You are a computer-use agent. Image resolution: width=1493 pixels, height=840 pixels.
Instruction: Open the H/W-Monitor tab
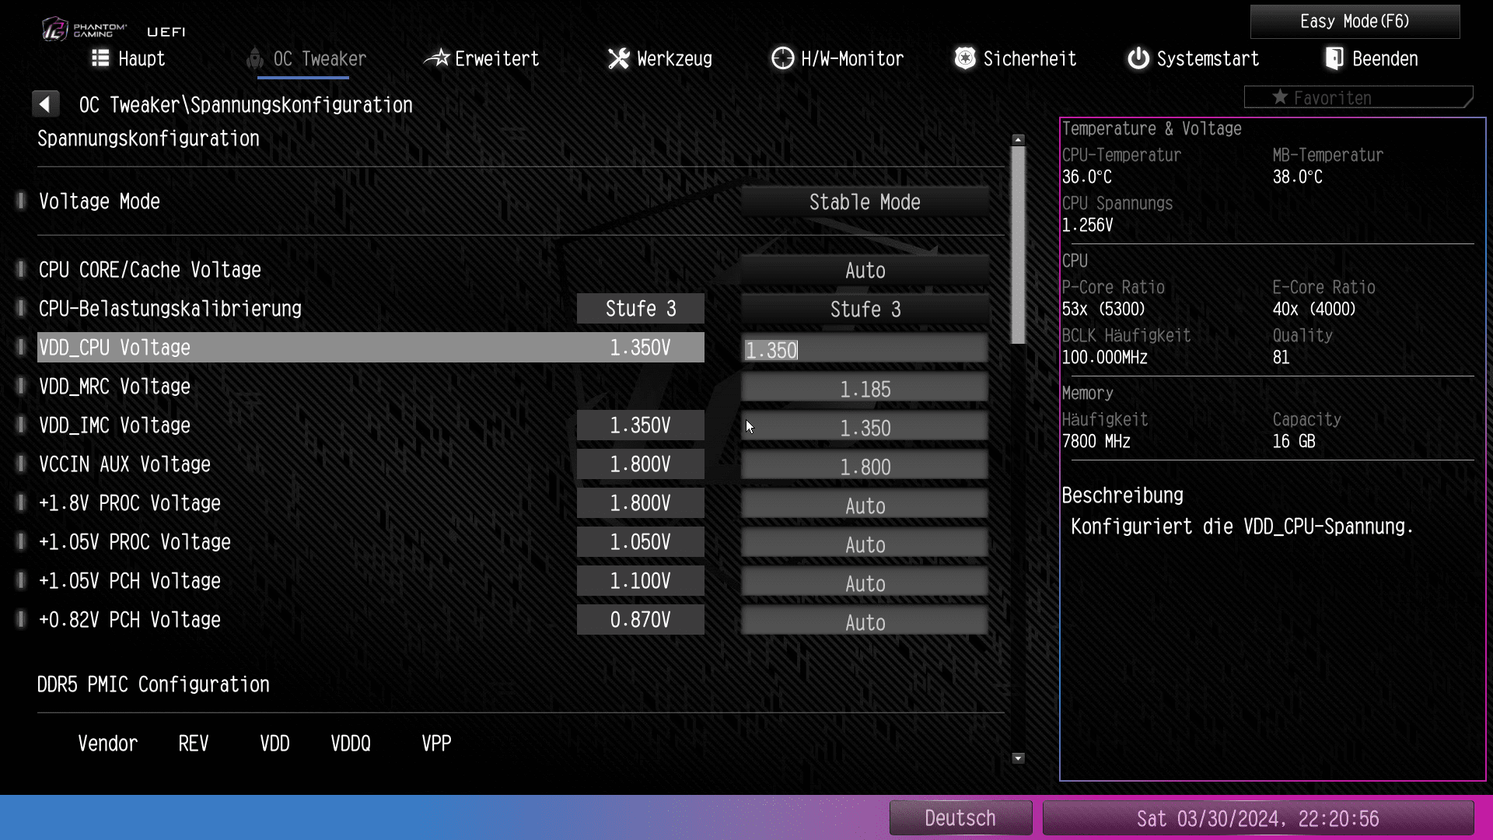(x=851, y=59)
